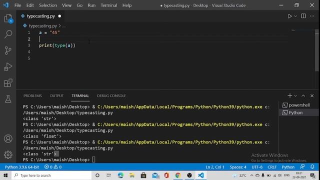Viewport: 320px width, 180px height.
Task: Open Task View on taskbar
Action: click(x=108, y=175)
